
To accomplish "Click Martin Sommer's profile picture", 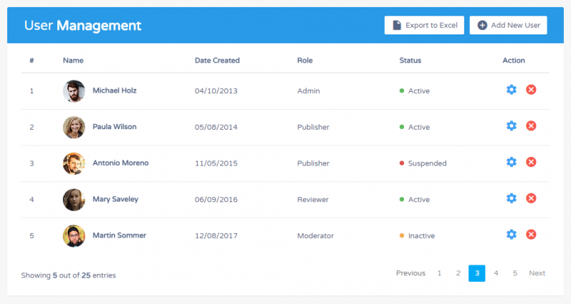I will (x=74, y=236).
